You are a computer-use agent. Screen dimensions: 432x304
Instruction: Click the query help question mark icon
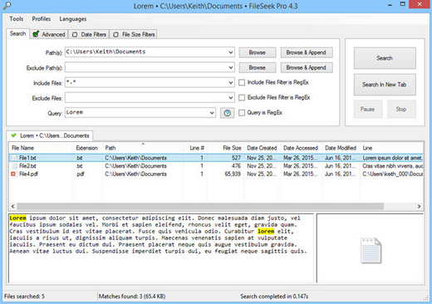[227, 113]
